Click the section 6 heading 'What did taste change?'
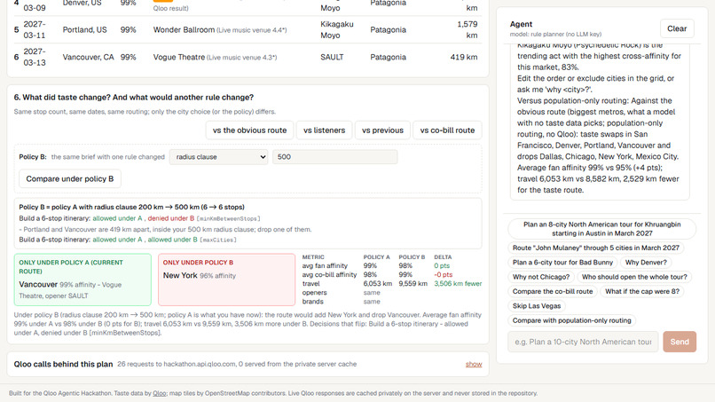The width and height of the screenshot is (715, 402). [134, 98]
